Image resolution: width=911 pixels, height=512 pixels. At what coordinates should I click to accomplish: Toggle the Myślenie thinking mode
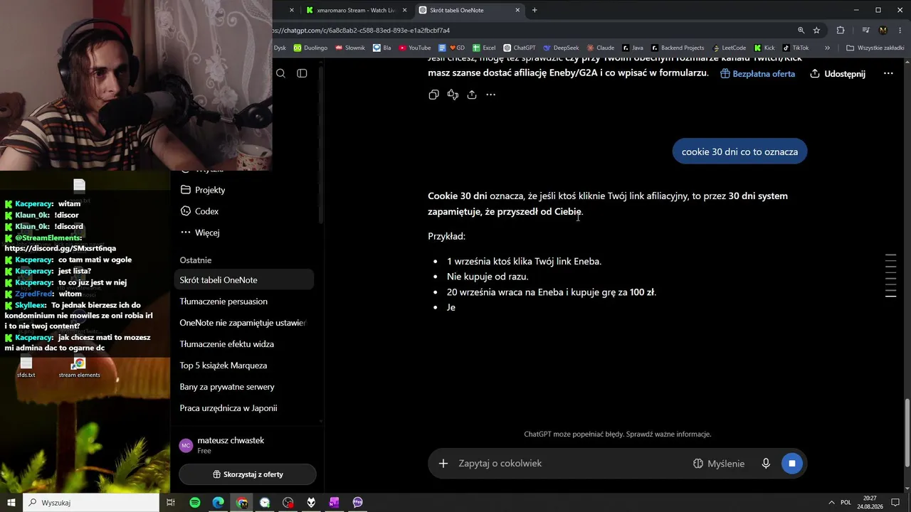click(719, 464)
